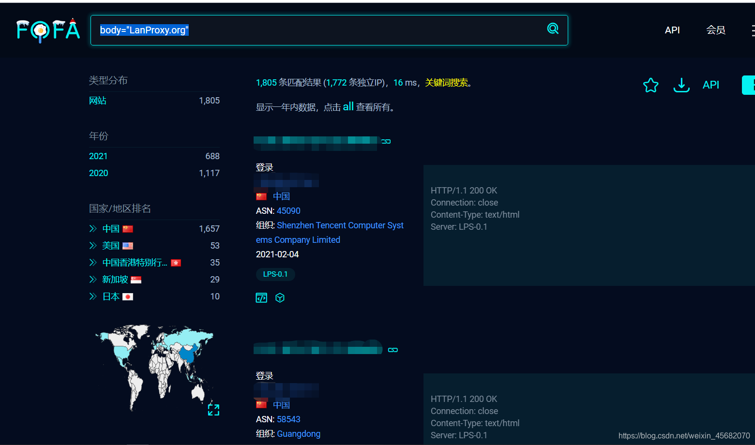Click 中国 in the second result
Viewport: 755px width, 445px height.
(x=281, y=405)
